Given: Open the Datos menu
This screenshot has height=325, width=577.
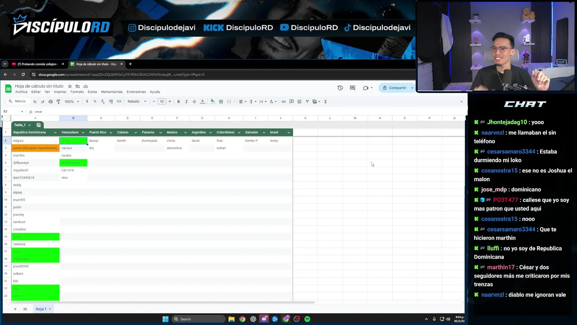Looking at the screenshot, I should tap(92, 92).
